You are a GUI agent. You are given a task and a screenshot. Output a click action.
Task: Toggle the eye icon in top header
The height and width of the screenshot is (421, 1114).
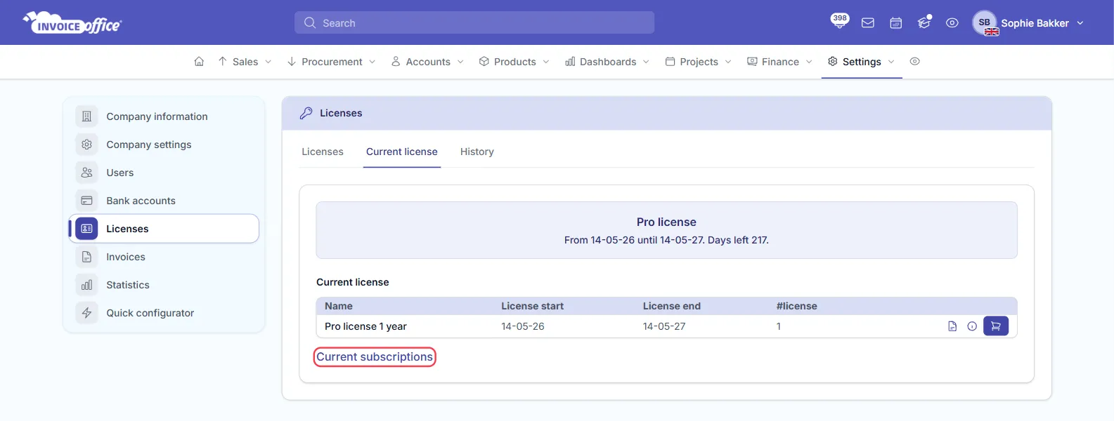click(x=952, y=23)
